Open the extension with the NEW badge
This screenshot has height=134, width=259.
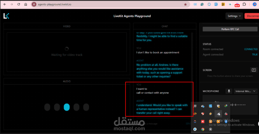(237, 5)
